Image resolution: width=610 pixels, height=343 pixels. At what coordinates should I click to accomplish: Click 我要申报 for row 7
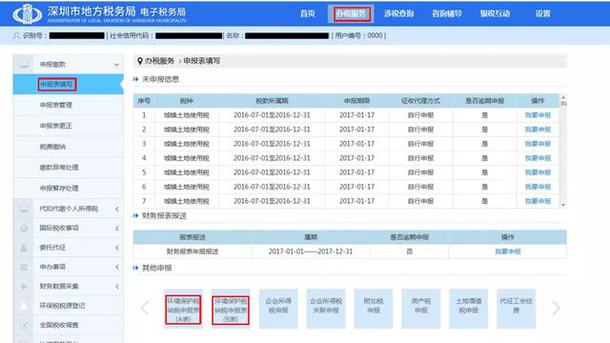[x=538, y=201]
